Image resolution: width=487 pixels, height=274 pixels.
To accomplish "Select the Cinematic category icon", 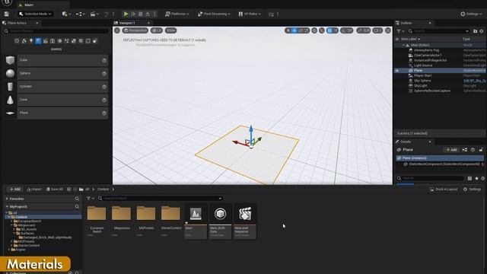I will coord(46,41).
